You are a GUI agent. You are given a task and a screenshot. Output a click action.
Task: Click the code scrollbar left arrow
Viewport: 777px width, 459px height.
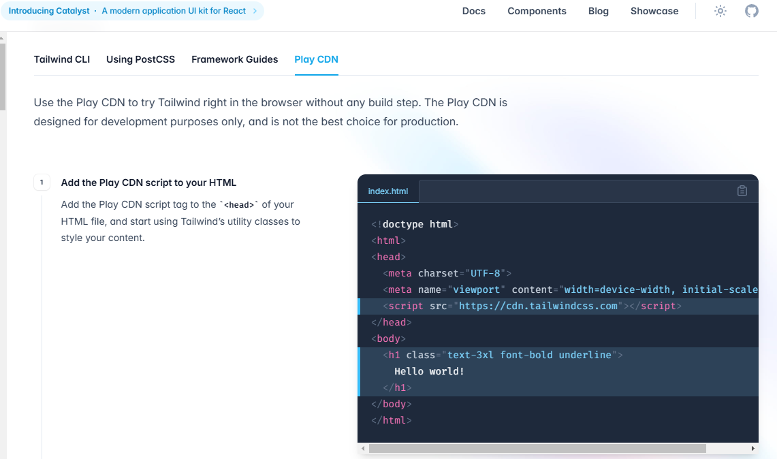[x=363, y=449]
